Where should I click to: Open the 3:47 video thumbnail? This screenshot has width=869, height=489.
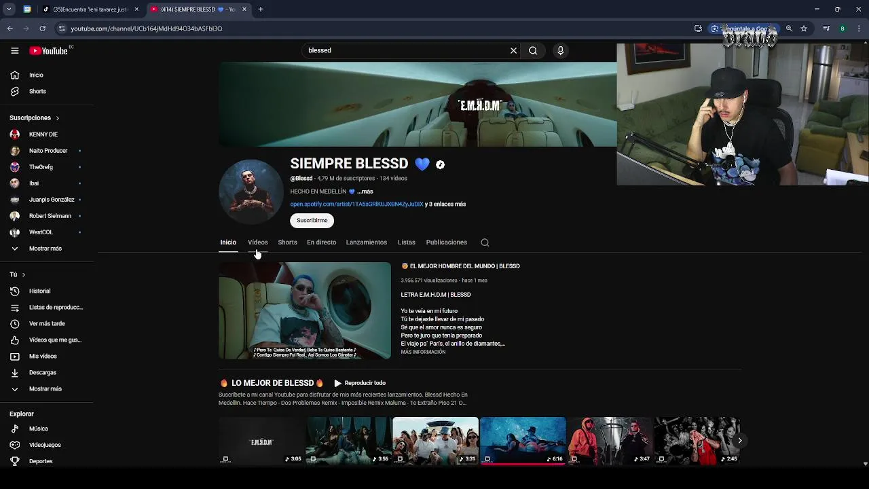610,440
